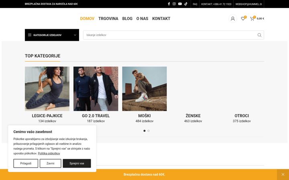Click the KONTAKT phone number link
Screen dimensions: 289x180
216,4
